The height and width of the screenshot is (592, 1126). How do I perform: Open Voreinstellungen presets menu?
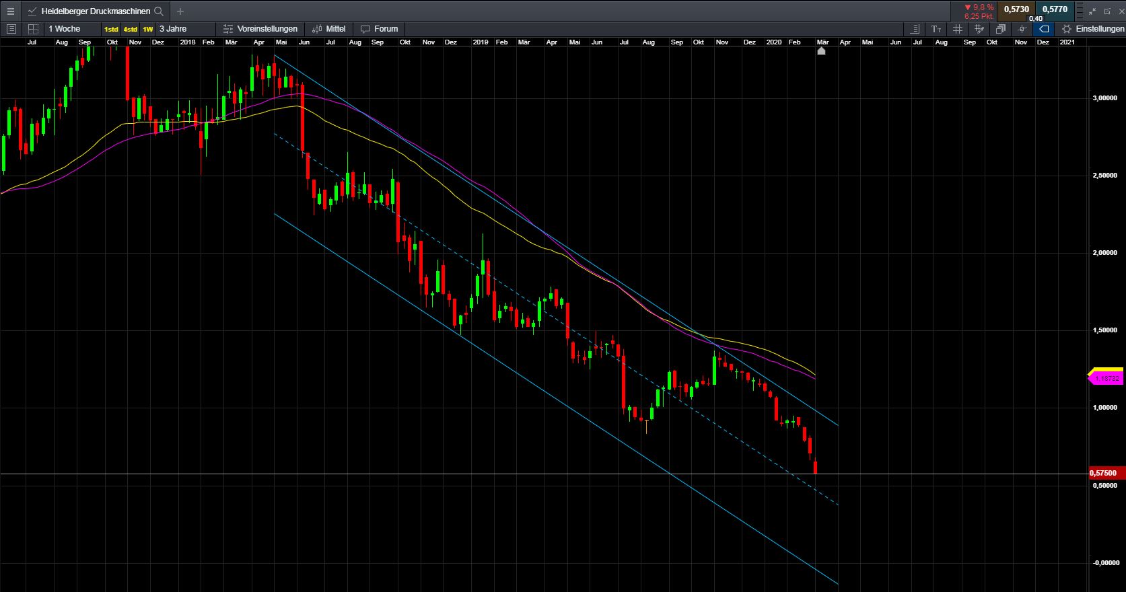(x=260, y=29)
